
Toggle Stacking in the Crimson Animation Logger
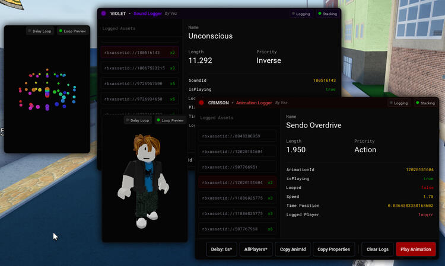pyautogui.click(x=425, y=103)
